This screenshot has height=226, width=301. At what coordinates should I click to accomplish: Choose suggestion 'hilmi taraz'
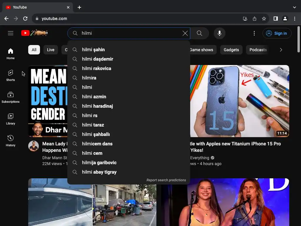point(129,125)
